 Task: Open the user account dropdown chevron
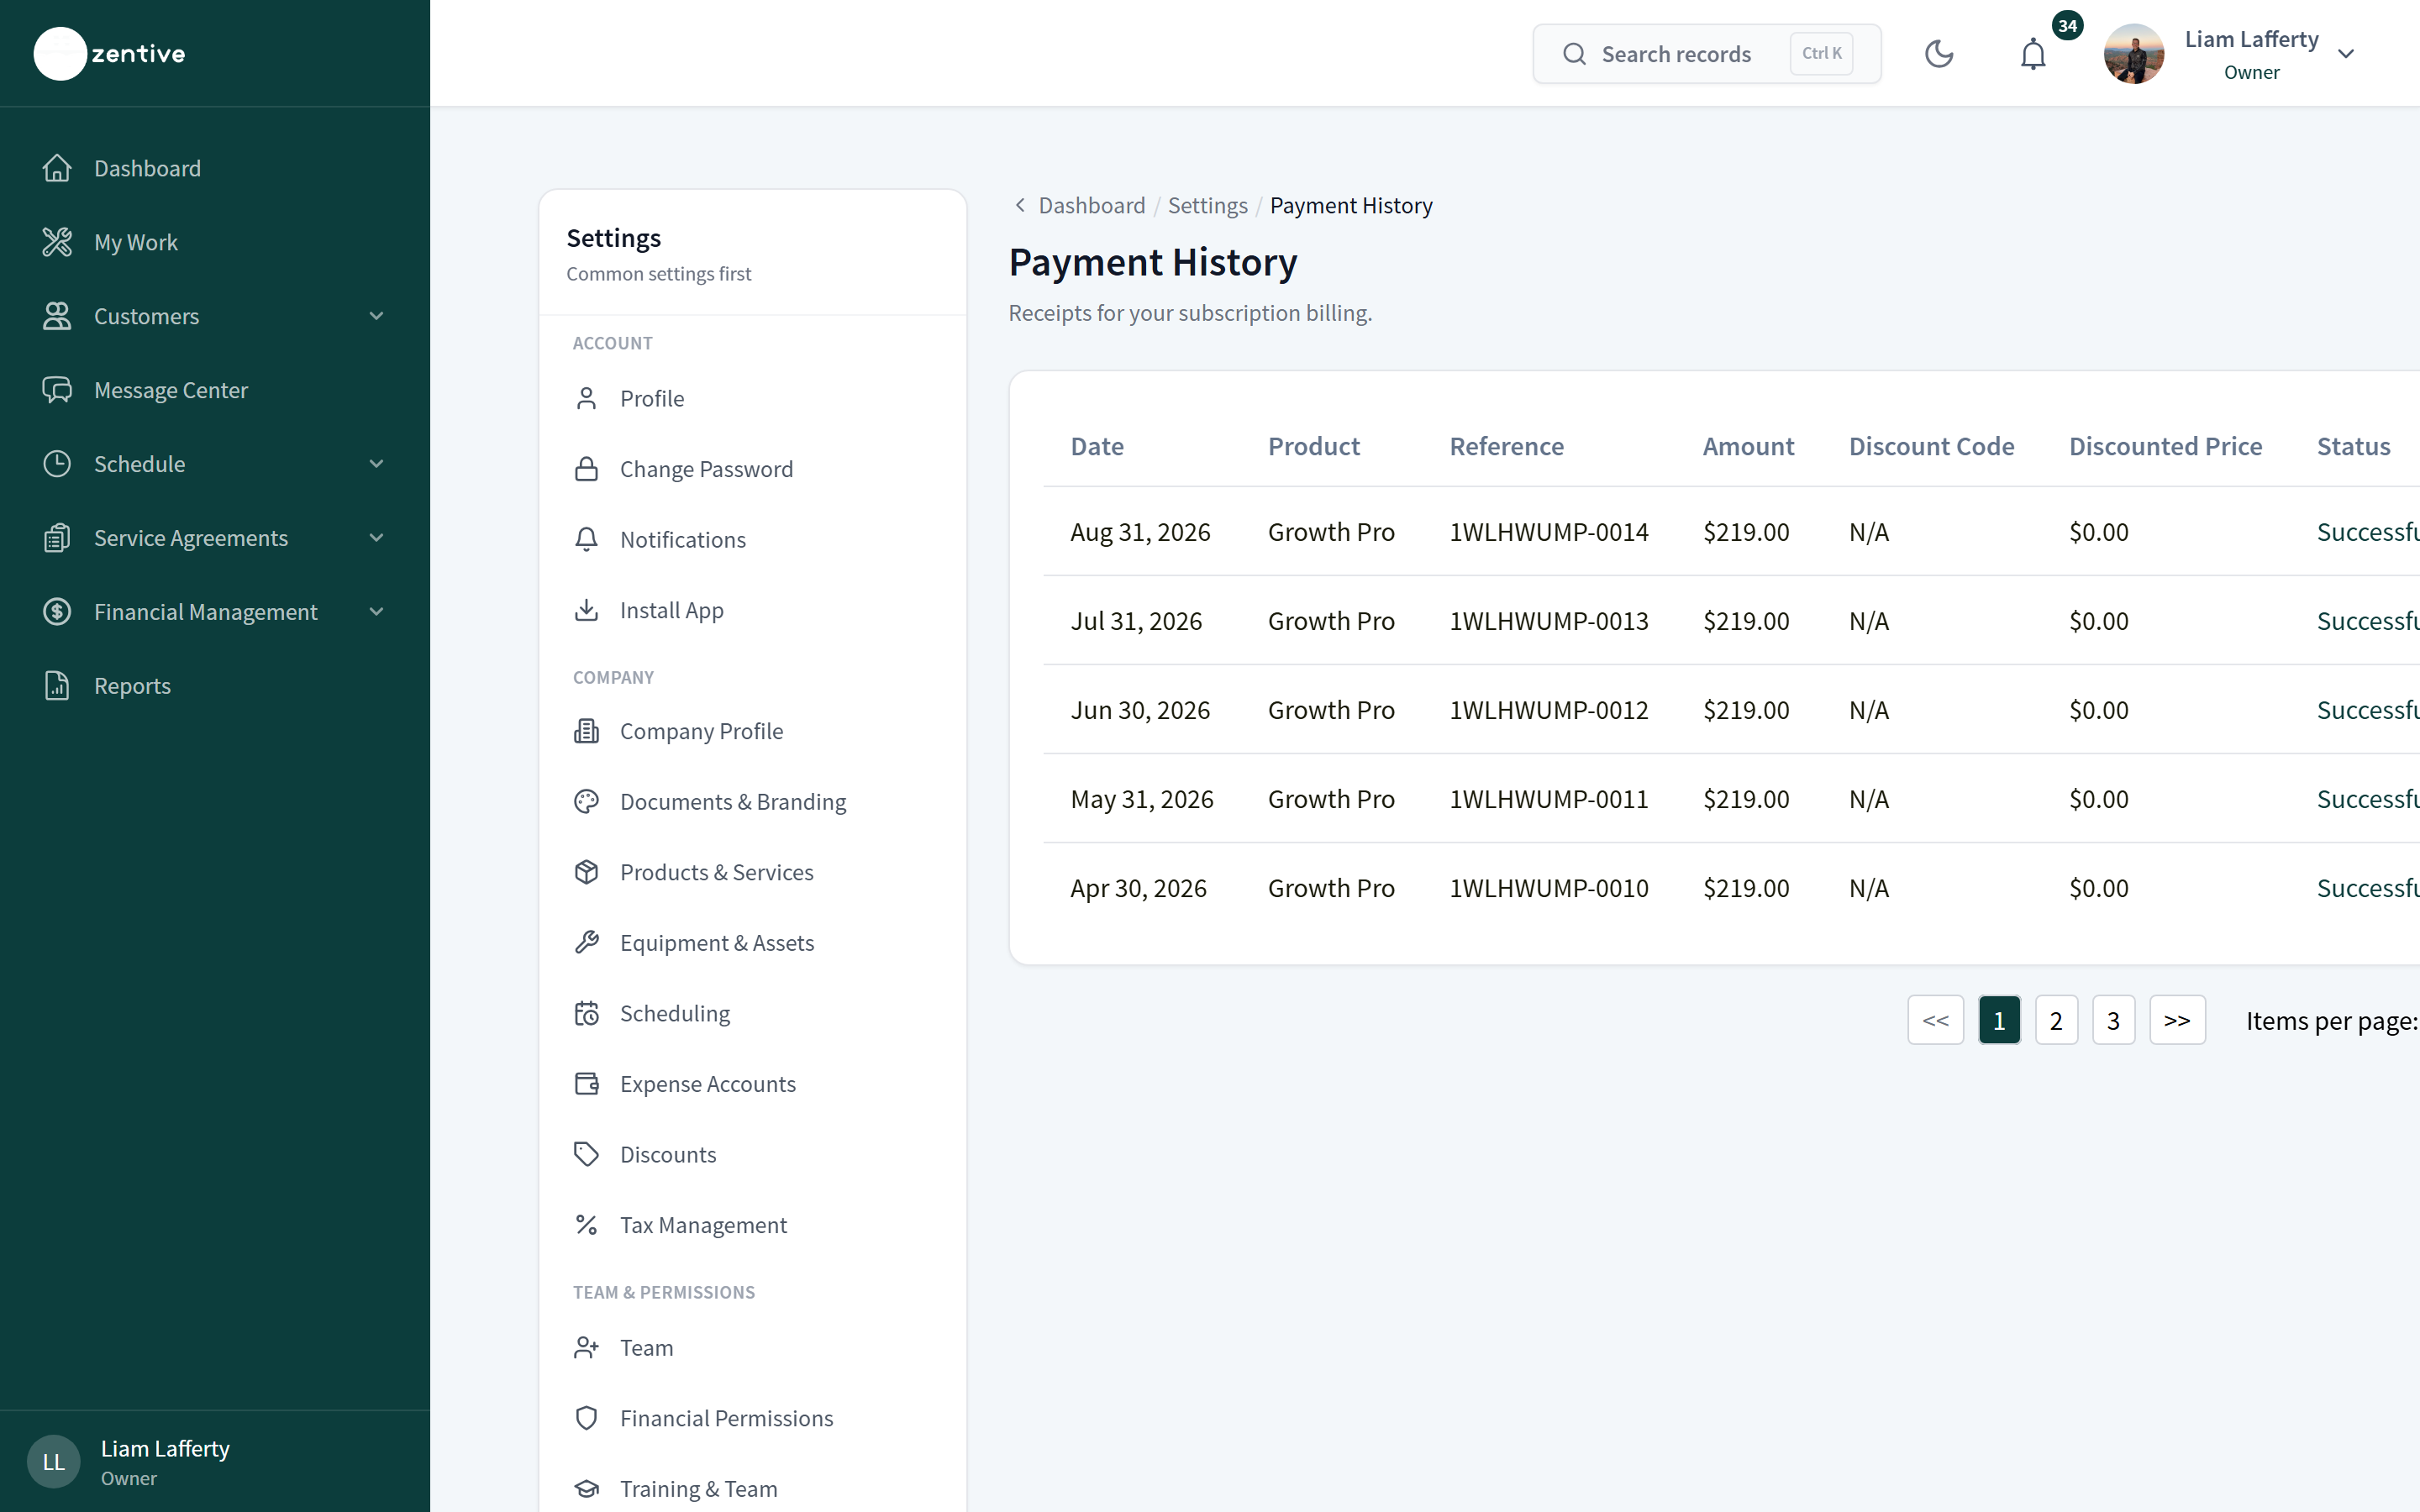(x=2346, y=54)
